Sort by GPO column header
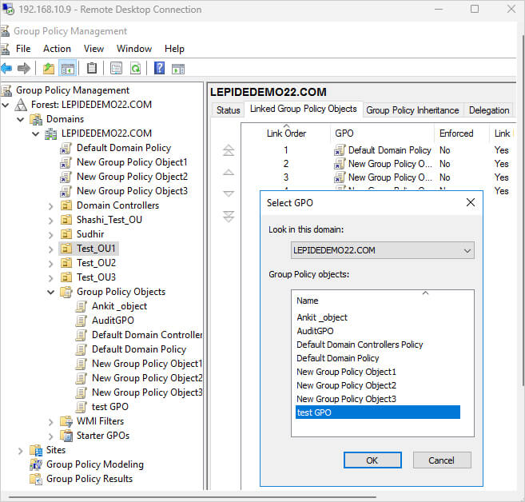The width and height of the screenshot is (525, 502). [x=383, y=133]
